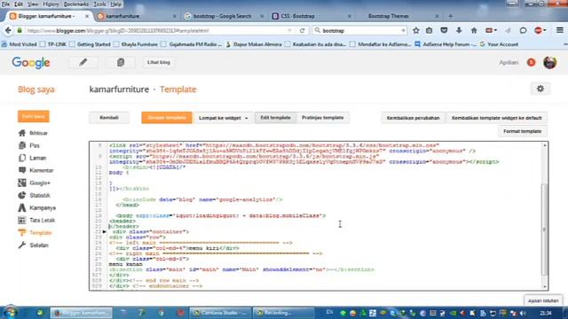Click the Pocket toolbar icon
The image size is (568, 319).
coord(444,31)
